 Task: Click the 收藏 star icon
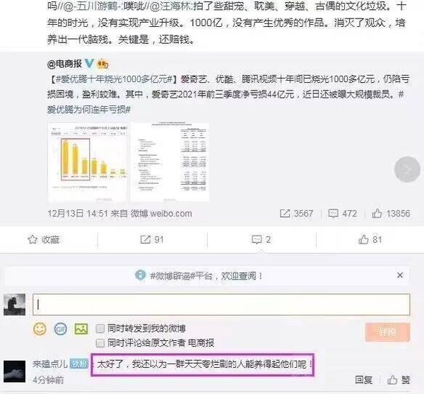tap(33, 240)
